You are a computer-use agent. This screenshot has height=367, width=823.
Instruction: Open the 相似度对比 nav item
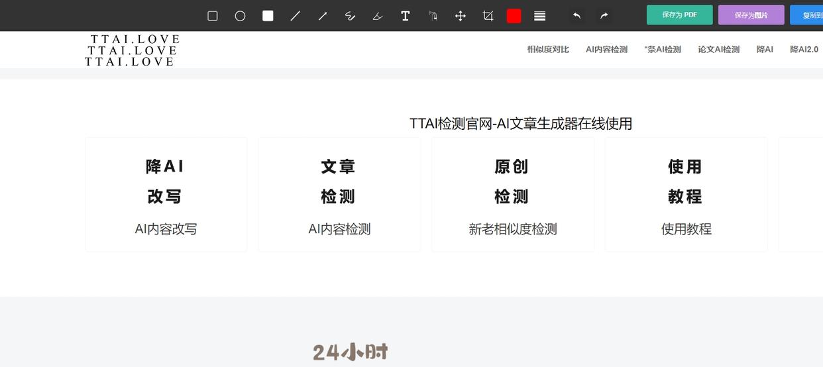pyautogui.click(x=548, y=50)
